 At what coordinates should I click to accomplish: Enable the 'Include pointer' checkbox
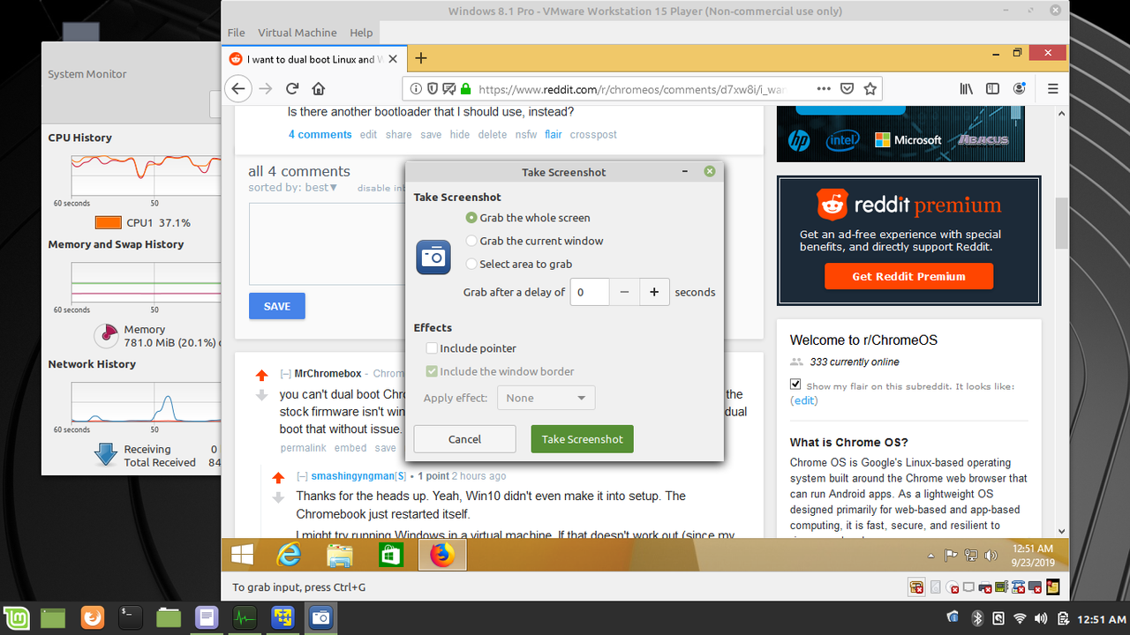click(431, 347)
